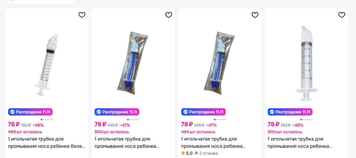
Task: Add second product to favorites via heart
Action: [x=169, y=15]
